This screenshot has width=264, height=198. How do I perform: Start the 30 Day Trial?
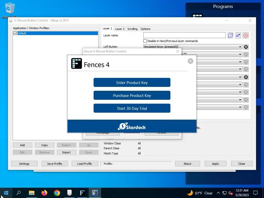point(132,108)
